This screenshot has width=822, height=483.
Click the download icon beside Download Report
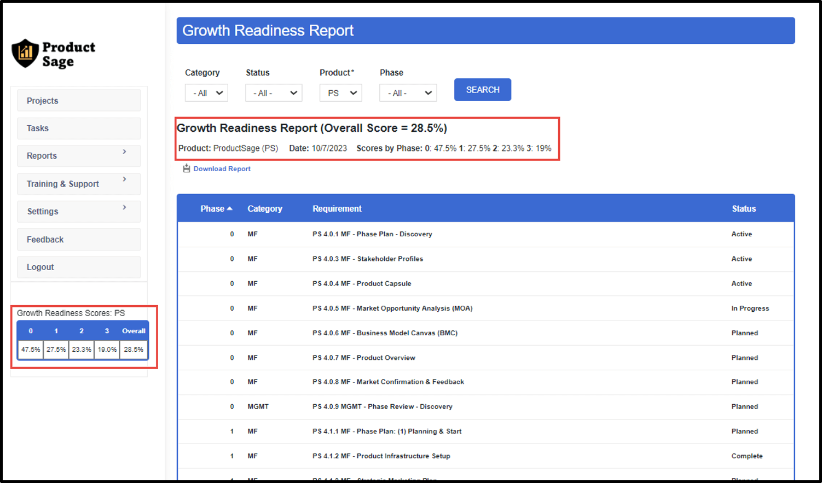point(187,168)
